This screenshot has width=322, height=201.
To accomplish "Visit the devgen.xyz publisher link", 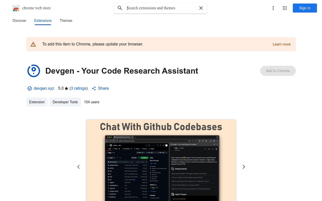I will click(44, 88).
